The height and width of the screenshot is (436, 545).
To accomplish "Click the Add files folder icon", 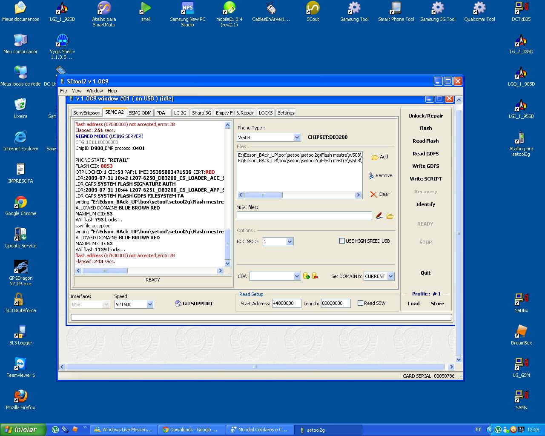I will coord(375,157).
